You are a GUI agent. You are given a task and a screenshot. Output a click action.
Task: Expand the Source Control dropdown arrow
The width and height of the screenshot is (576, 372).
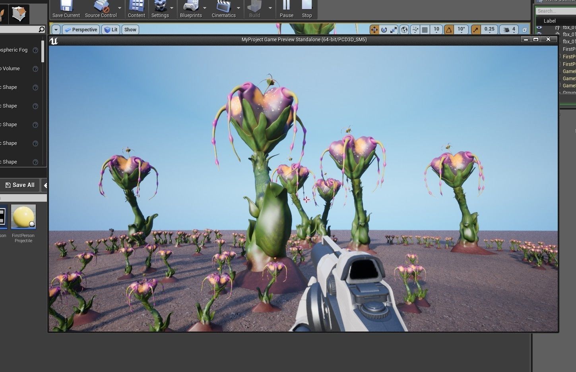pos(120,8)
